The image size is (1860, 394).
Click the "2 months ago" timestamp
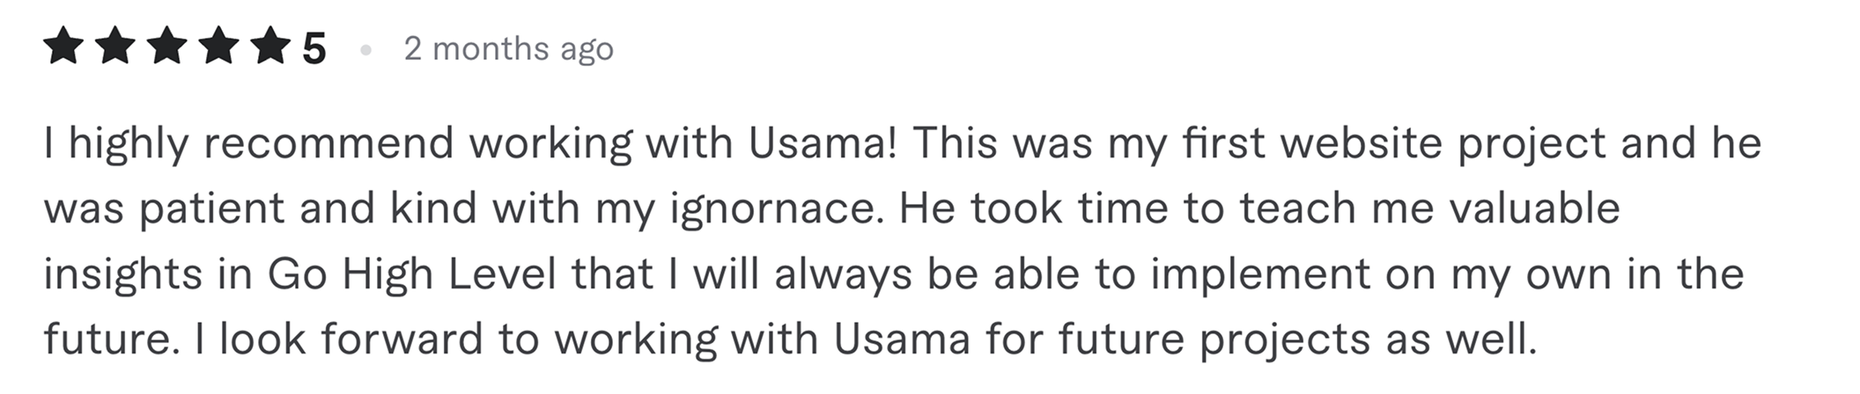pyautogui.click(x=508, y=49)
